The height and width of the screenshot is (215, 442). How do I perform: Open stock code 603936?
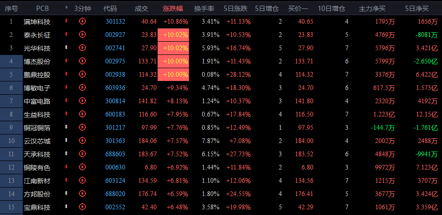pos(115,88)
